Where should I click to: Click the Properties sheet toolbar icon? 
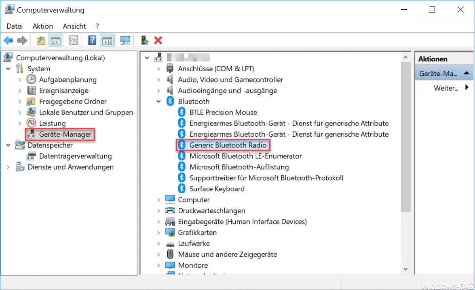click(x=73, y=40)
